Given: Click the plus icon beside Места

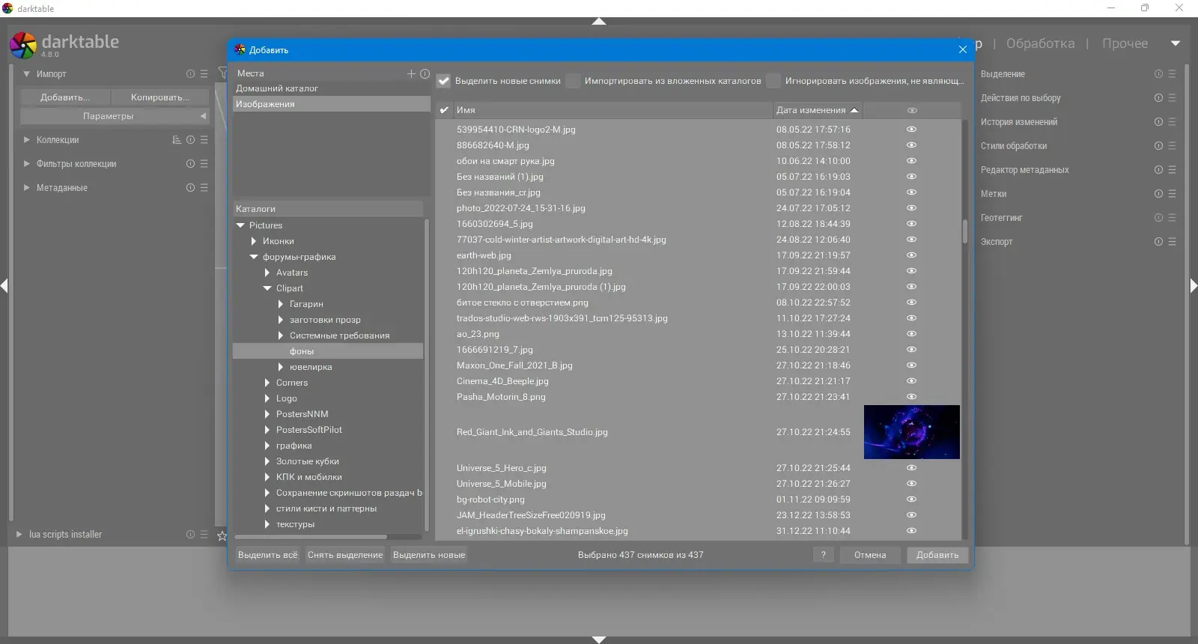Looking at the screenshot, I should pyautogui.click(x=411, y=73).
